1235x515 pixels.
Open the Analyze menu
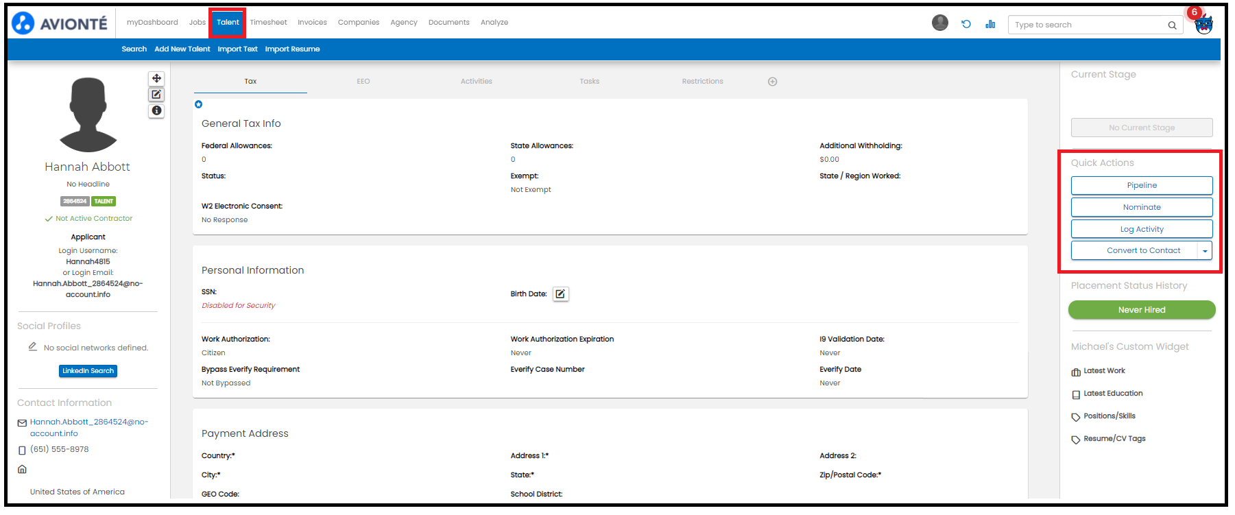(x=494, y=23)
